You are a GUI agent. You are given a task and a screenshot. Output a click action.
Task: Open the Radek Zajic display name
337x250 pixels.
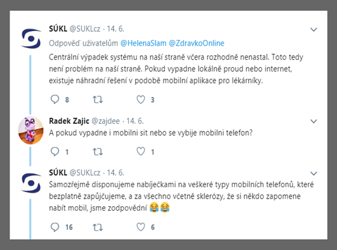pyautogui.click(x=69, y=121)
